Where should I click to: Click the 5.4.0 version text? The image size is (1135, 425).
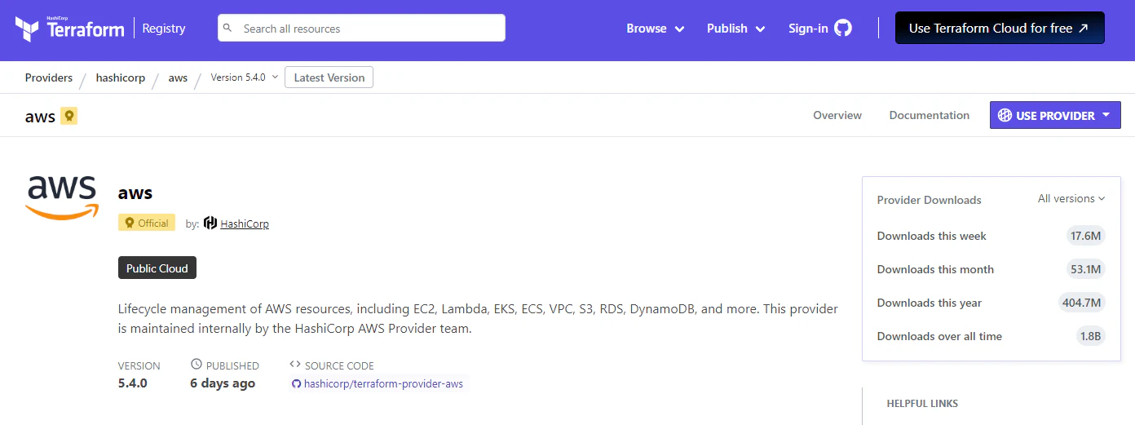coord(133,383)
